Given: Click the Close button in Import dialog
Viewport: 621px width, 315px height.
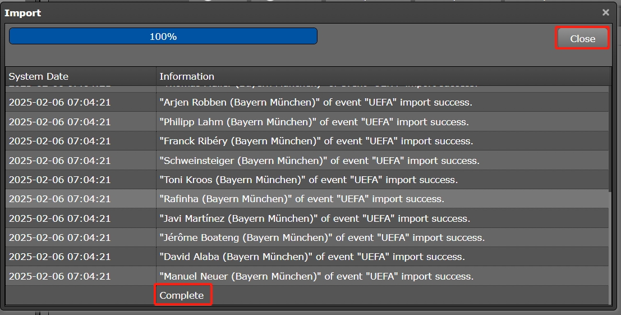Looking at the screenshot, I should pyautogui.click(x=582, y=39).
